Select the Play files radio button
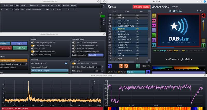The height and width of the screenshot is (110, 207). point(109,72)
